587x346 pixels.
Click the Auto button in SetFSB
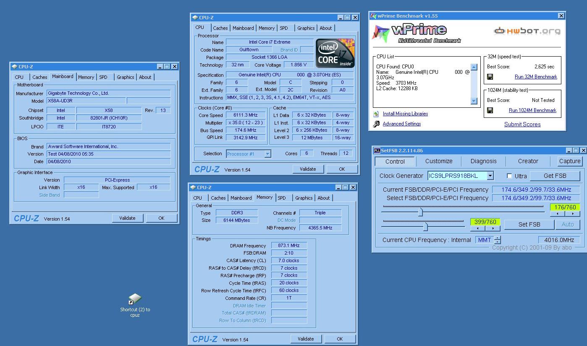click(568, 224)
